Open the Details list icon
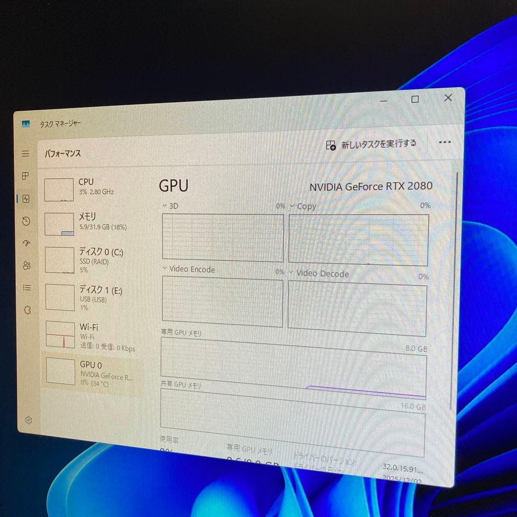This screenshot has width=517, height=517. [x=27, y=287]
